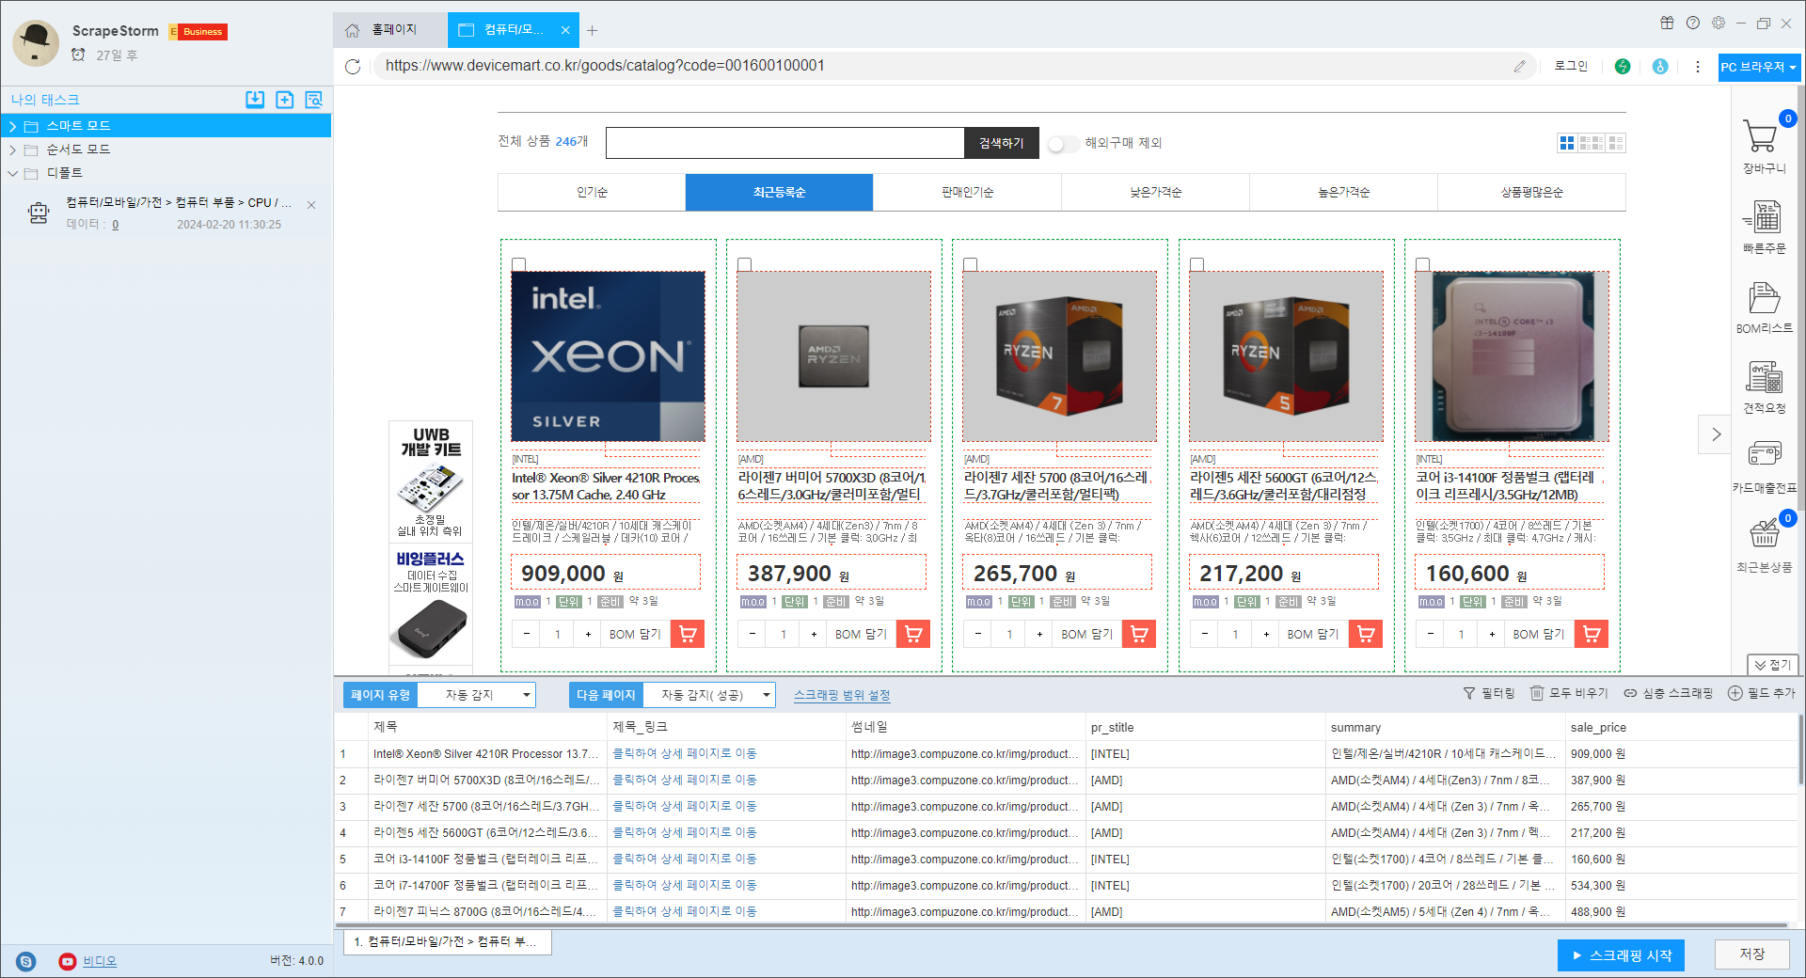The image size is (1806, 978).
Task: Open the settings gear icon in title bar
Action: (1719, 23)
